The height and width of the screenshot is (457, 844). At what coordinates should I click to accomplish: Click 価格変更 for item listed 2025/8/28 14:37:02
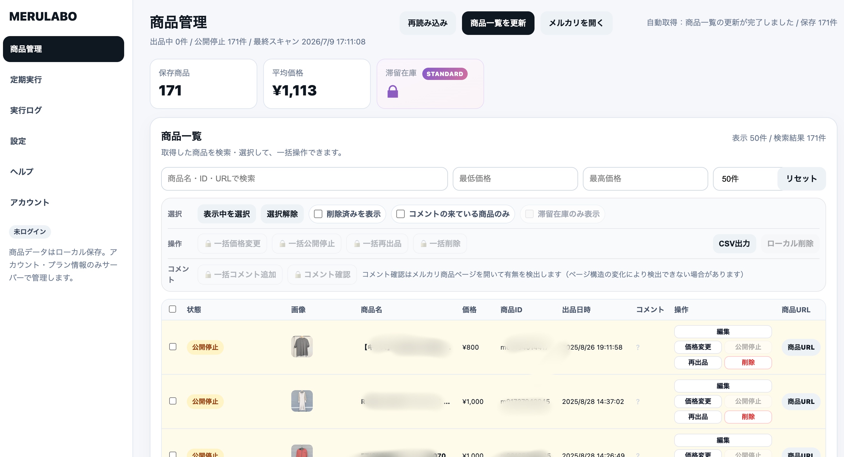(x=698, y=401)
